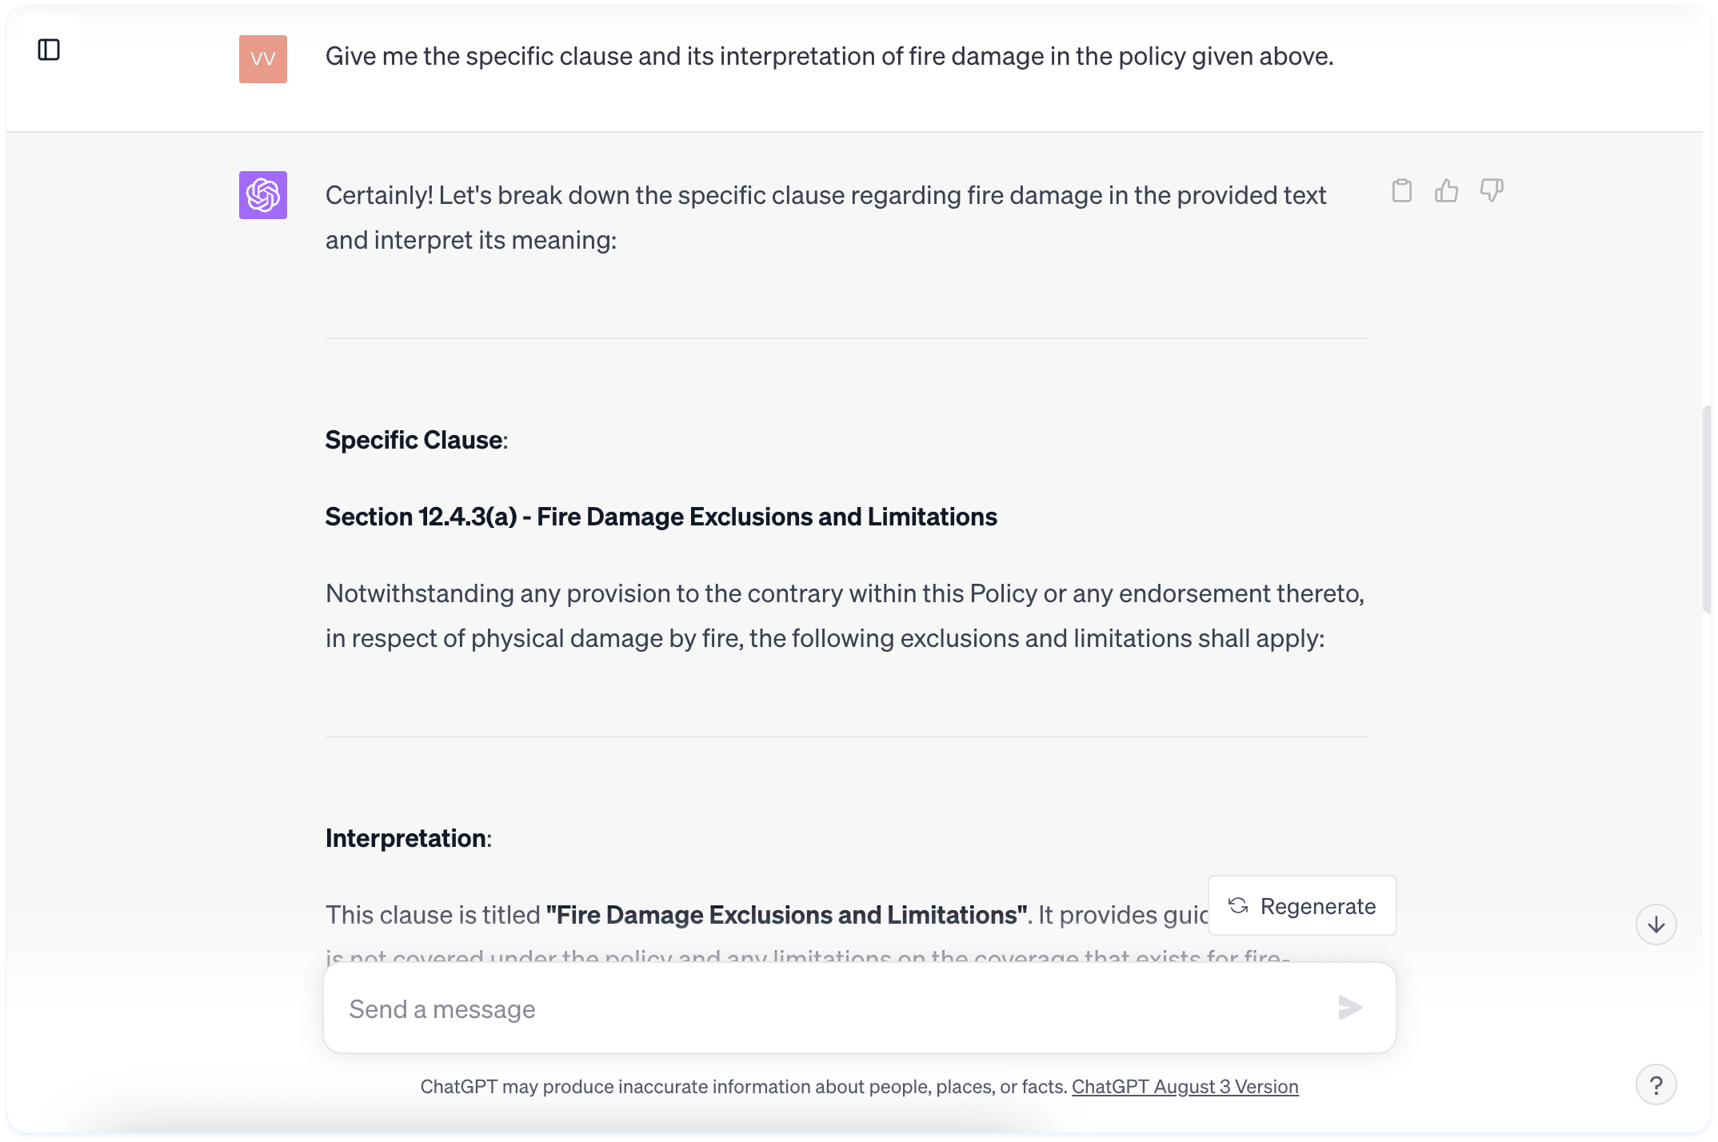Viewport: 1718px width, 1142px height.
Task: Click the send message arrow
Action: (1349, 1008)
